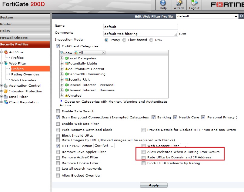Collapse the Web Filter tree node
This screenshot has height=192, width=244.
[2, 63]
